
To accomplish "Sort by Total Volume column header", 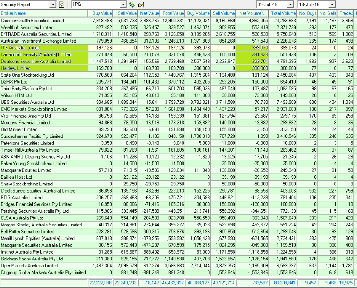I will 283,13.
